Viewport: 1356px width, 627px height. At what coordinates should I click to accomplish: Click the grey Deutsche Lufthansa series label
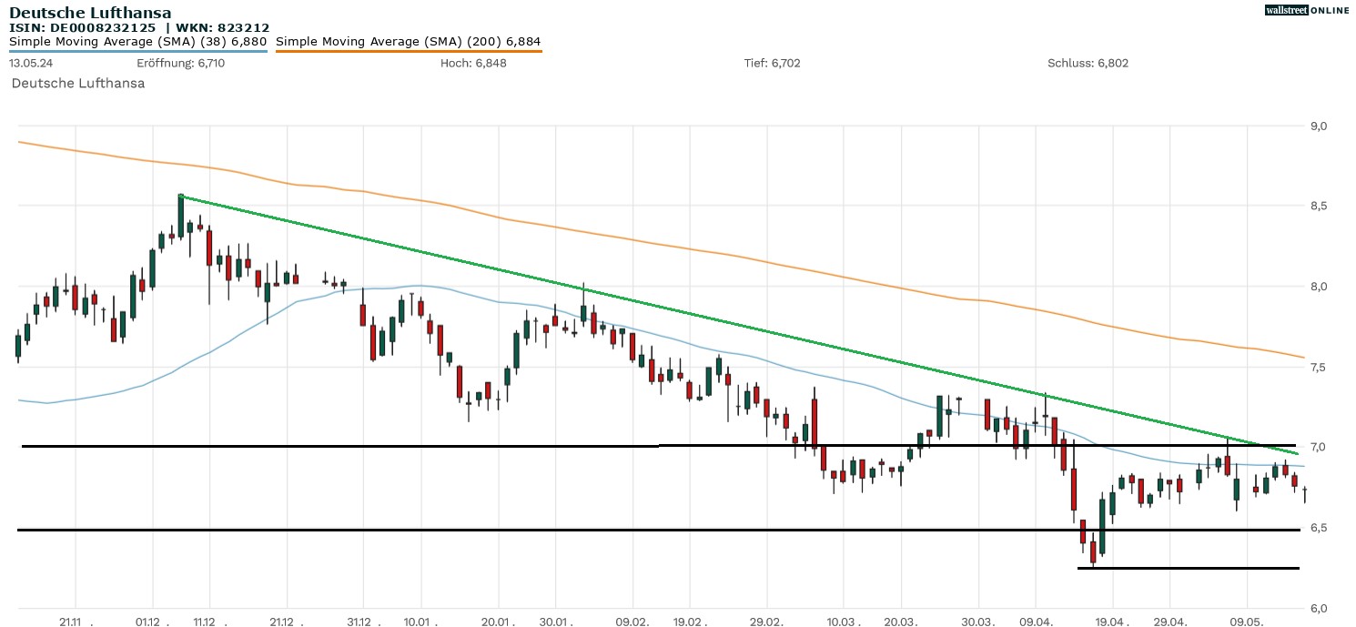pos(78,83)
